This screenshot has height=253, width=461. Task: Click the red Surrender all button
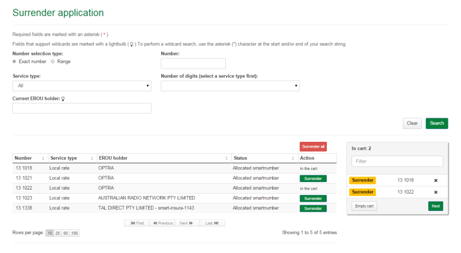click(313, 146)
